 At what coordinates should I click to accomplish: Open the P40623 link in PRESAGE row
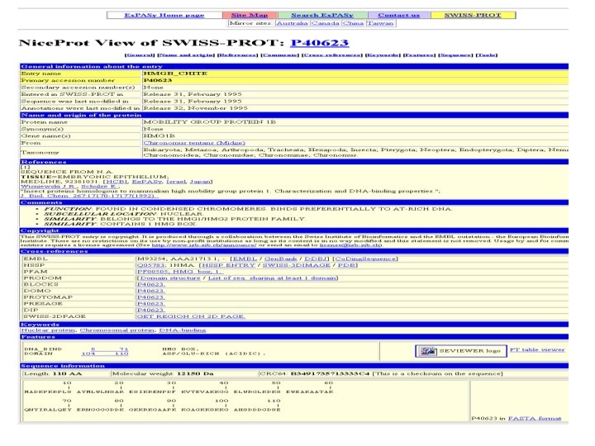pyautogui.click(x=150, y=304)
